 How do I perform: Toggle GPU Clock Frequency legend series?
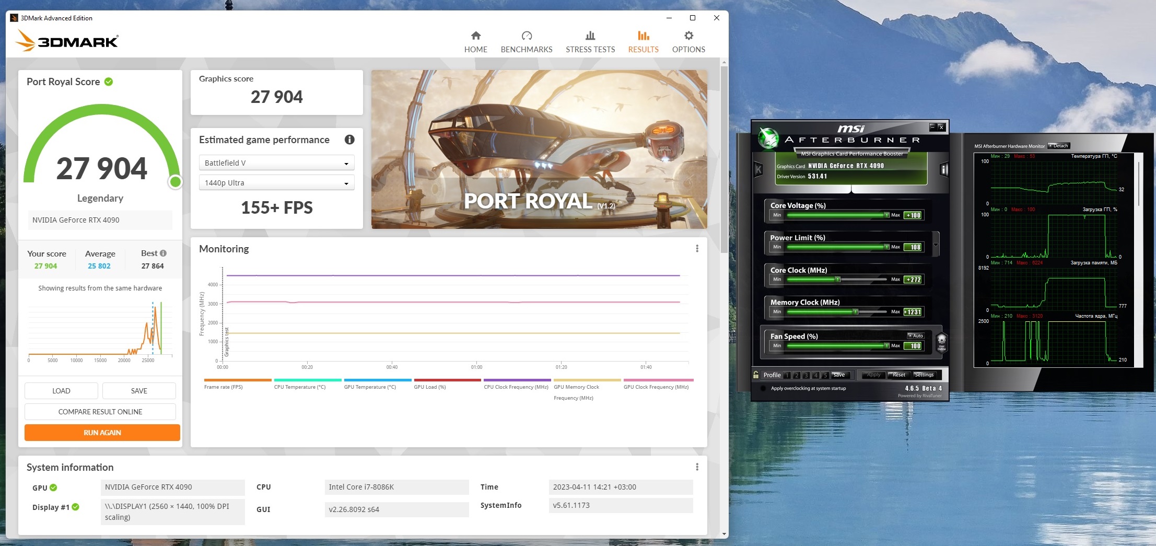658,384
